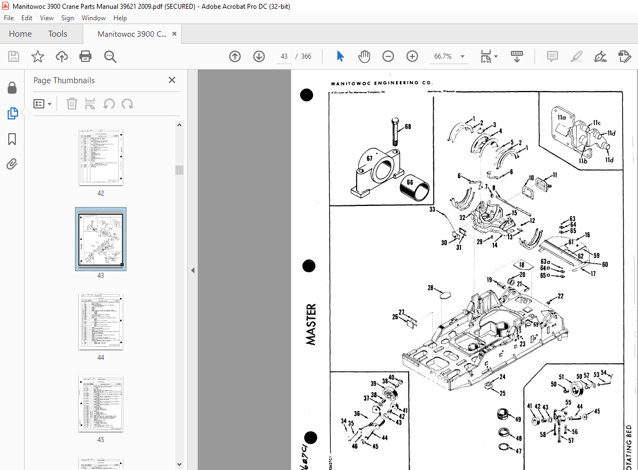The width and height of the screenshot is (638, 470).
Task: Open the Edit menu
Action: [27, 18]
